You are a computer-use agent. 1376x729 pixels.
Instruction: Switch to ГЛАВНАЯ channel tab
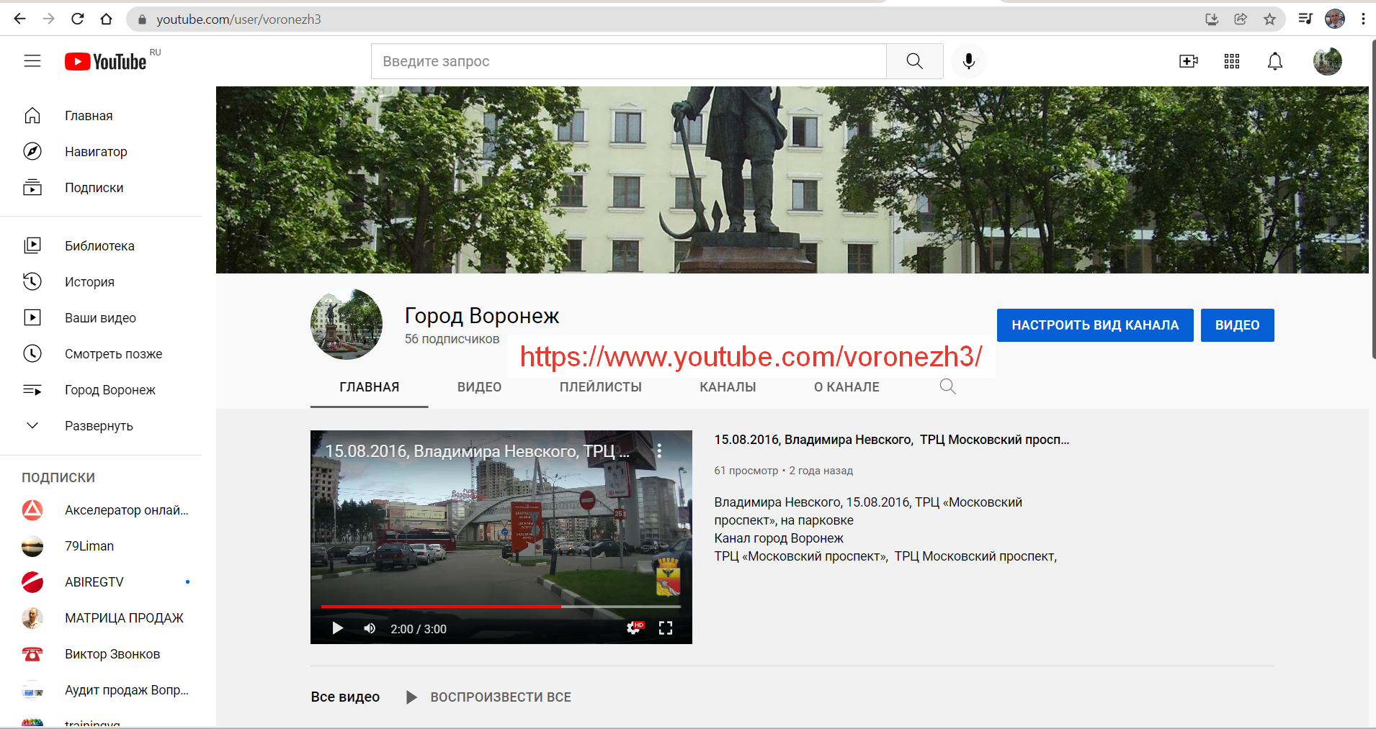[369, 387]
